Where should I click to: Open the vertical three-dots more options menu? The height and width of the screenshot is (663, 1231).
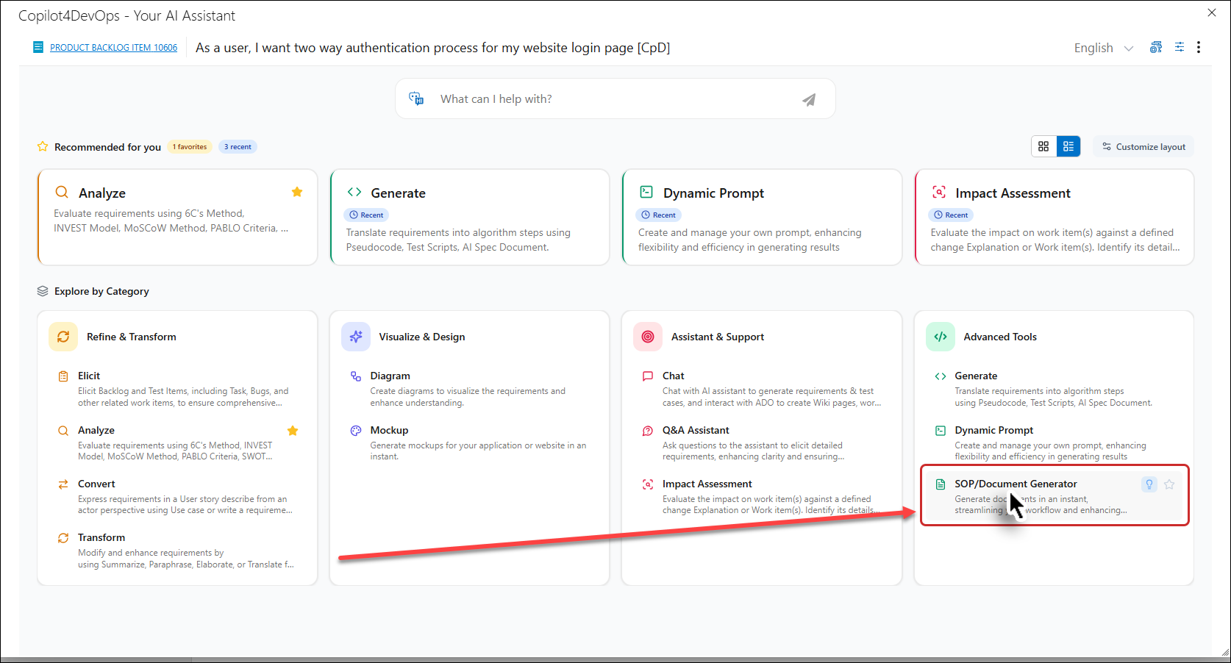tap(1199, 47)
